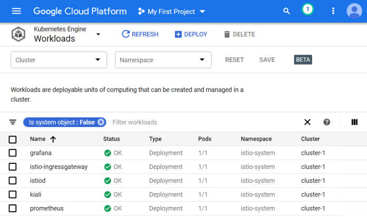Click the green OK status icon for istio-ingressgateway
This screenshot has width=367, height=217.
(x=108, y=167)
